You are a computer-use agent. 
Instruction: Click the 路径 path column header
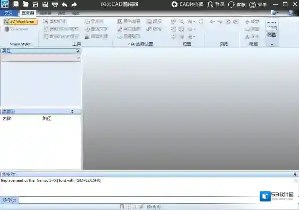pyautogui.click(x=47, y=119)
